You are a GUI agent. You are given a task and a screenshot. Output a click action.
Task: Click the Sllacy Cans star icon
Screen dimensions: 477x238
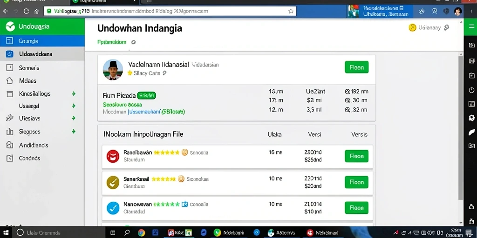coord(130,73)
